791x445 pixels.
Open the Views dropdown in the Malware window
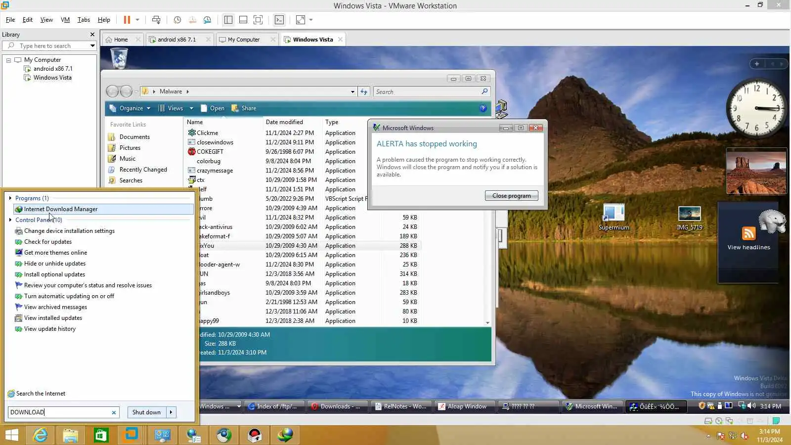[176, 108]
